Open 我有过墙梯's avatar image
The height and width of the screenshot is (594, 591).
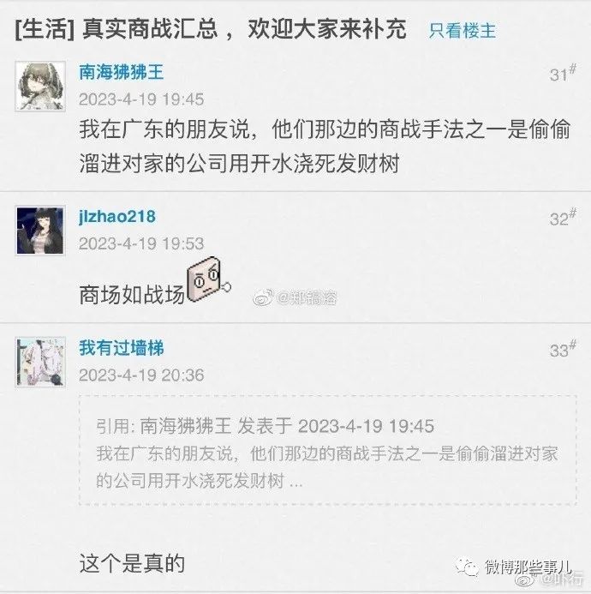[40, 362]
